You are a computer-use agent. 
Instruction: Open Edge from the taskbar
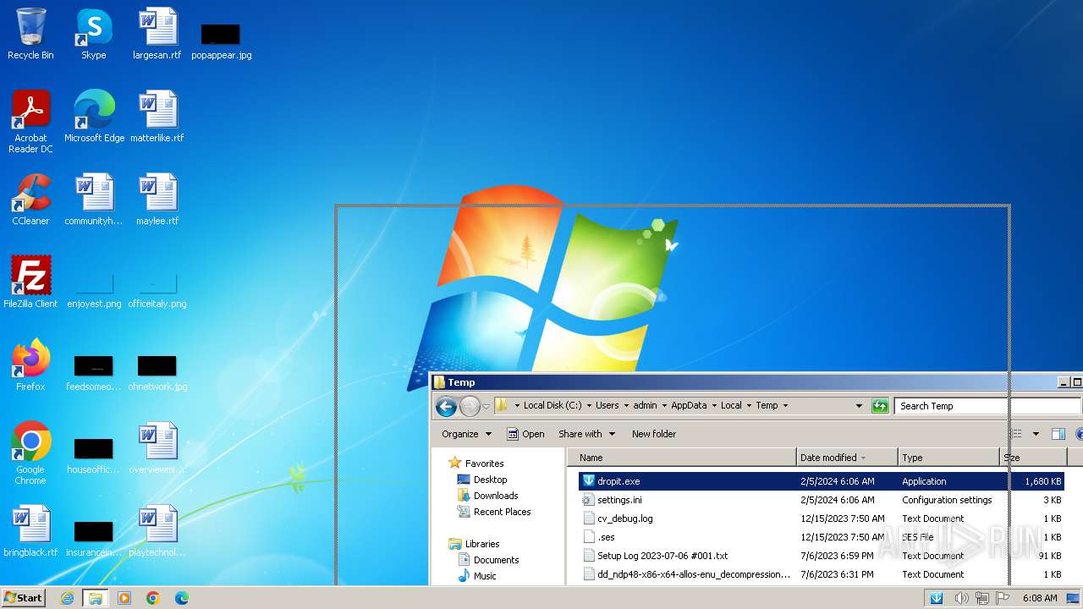(182, 598)
